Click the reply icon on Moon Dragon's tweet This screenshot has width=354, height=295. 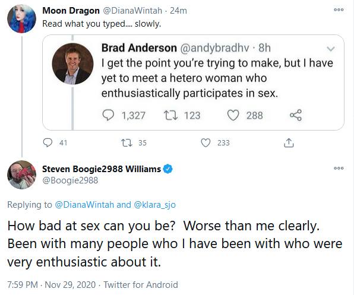tap(48, 143)
